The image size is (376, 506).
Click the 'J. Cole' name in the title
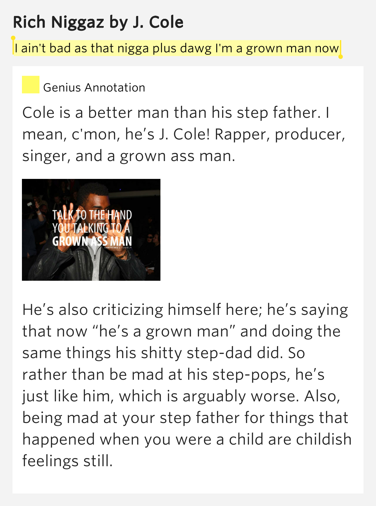(158, 22)
